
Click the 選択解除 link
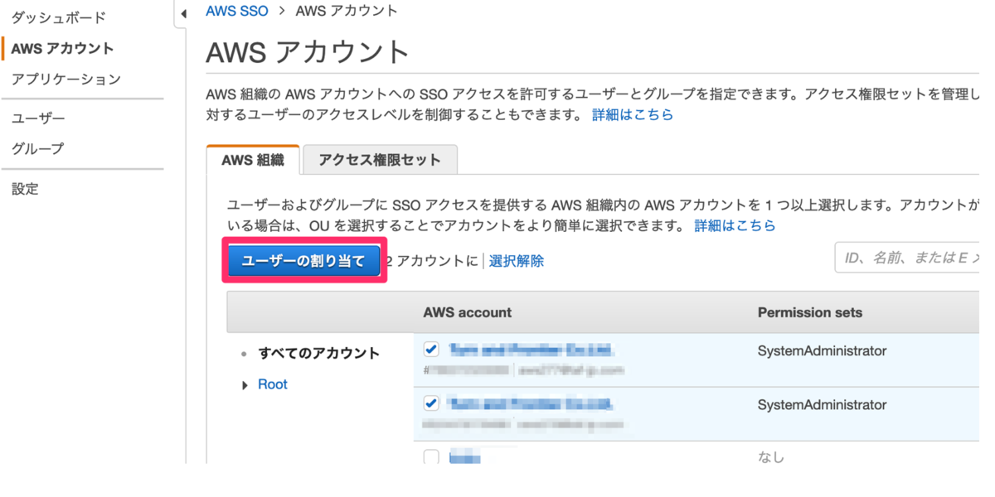(x=517, y=261)
